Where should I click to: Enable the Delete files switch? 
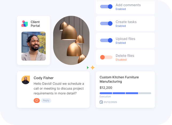pyautogui.click(x=106, y=57)
